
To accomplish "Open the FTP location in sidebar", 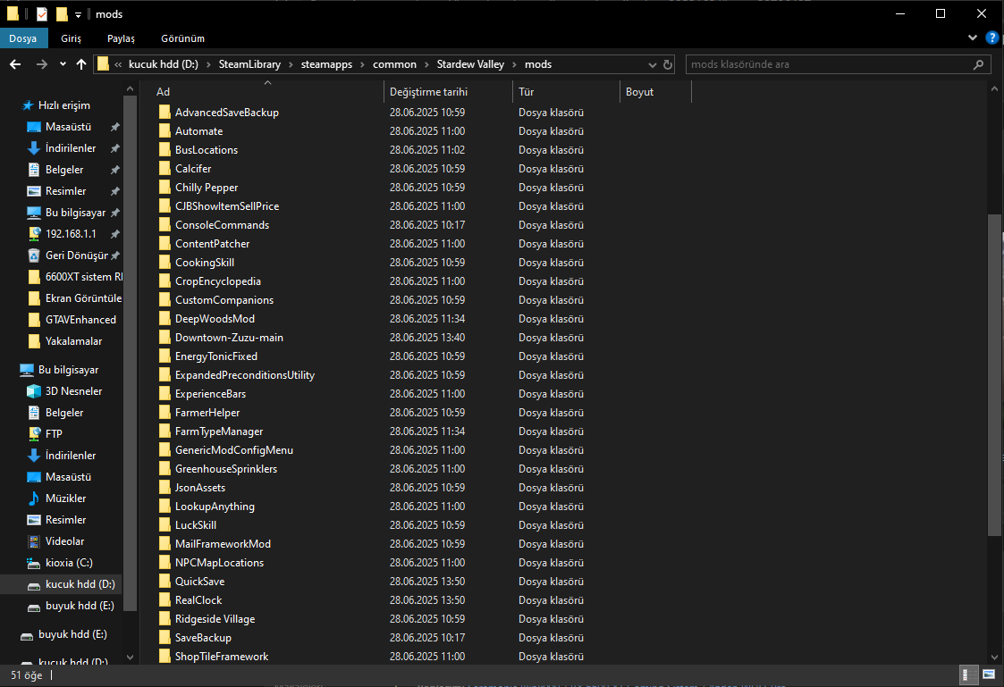I will pyautogui.click(x=54, y=433).
